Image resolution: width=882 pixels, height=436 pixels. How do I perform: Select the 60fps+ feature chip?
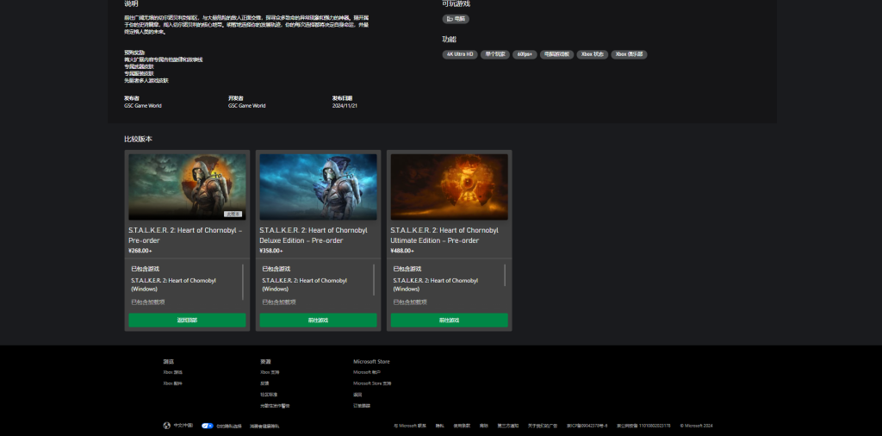click(x=525, y=54)
